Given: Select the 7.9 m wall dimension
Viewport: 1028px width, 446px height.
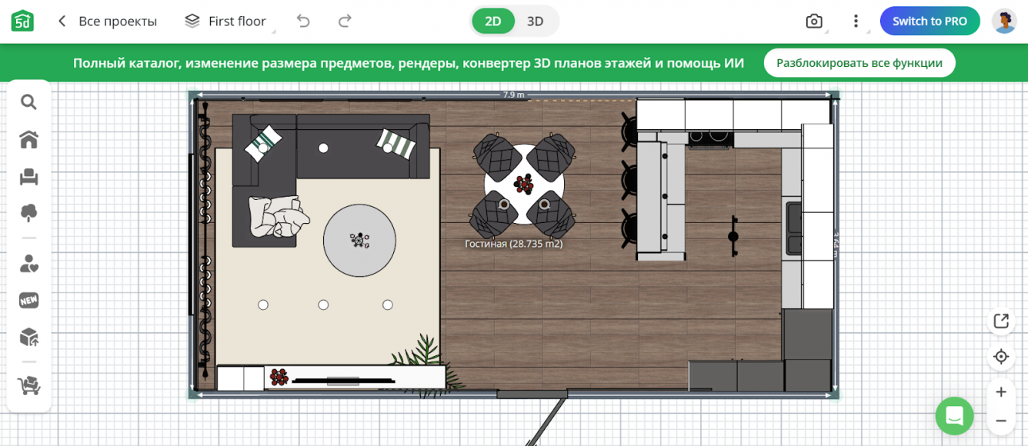Looking at the screenshot, I should tap(513, 95).
